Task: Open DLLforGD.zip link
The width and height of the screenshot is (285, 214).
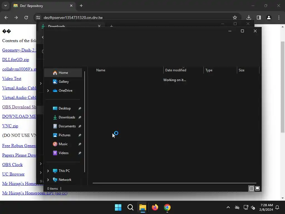Action: [x=16, y=60]
